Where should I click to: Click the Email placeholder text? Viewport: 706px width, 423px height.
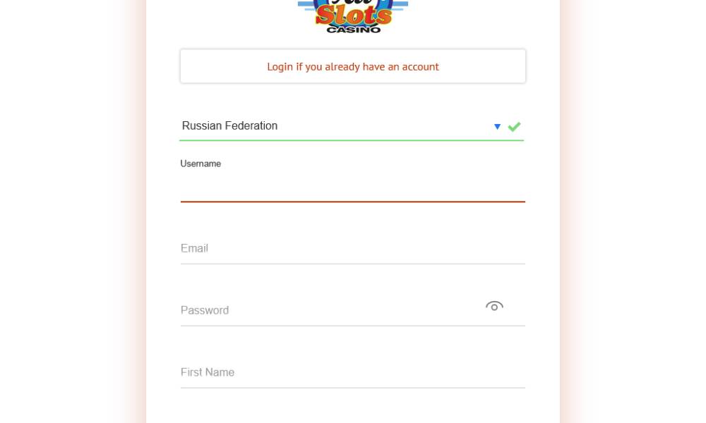pyautogui.click(x=194, y=249)
